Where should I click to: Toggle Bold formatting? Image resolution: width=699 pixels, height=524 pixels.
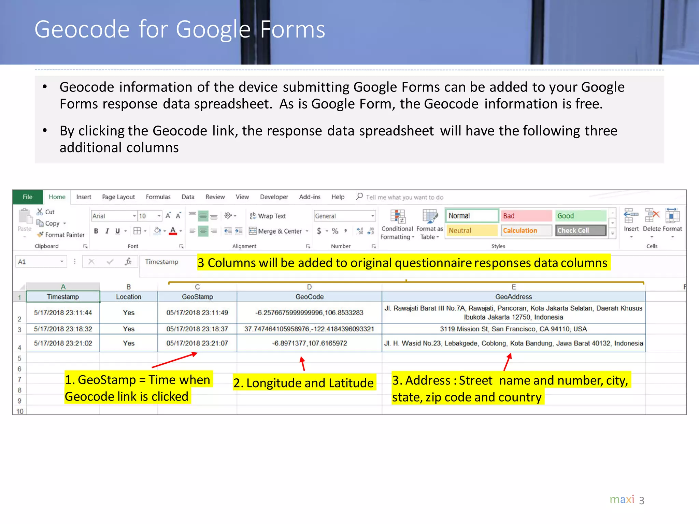(x=96, y=231)
